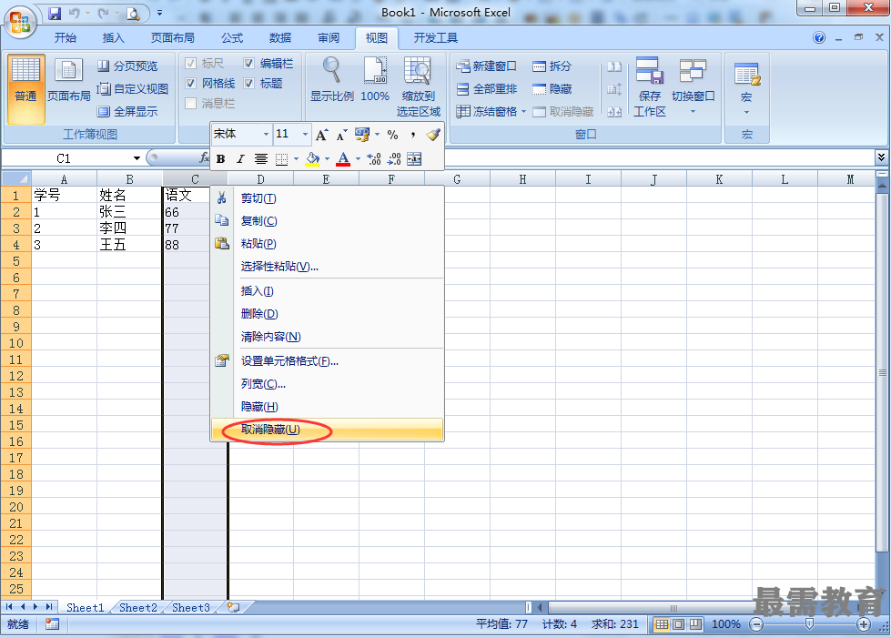Click the Undo icon in quick access toolbar
The image size is (891, 638).
click(x=74, y=13)
